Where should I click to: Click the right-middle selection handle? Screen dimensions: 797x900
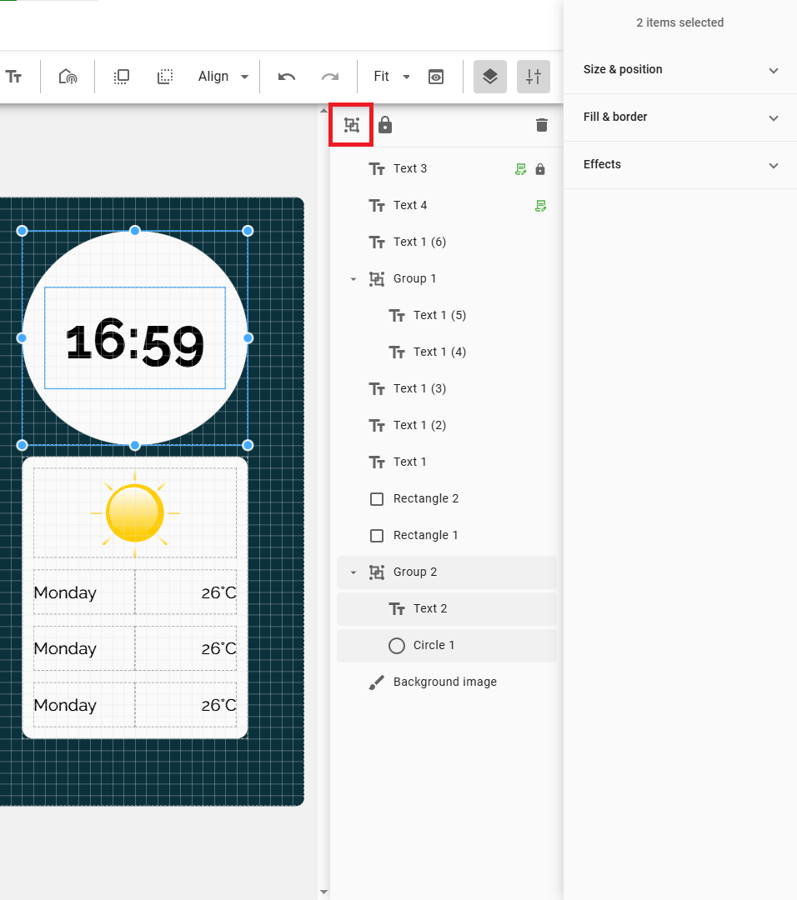pos(248,338)
